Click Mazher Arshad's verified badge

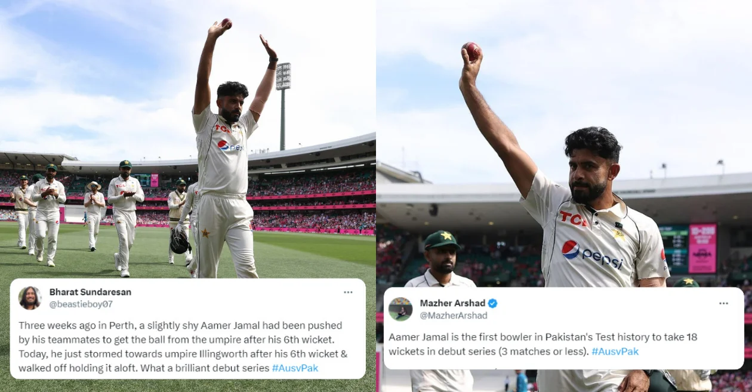(x=492, y=303)
